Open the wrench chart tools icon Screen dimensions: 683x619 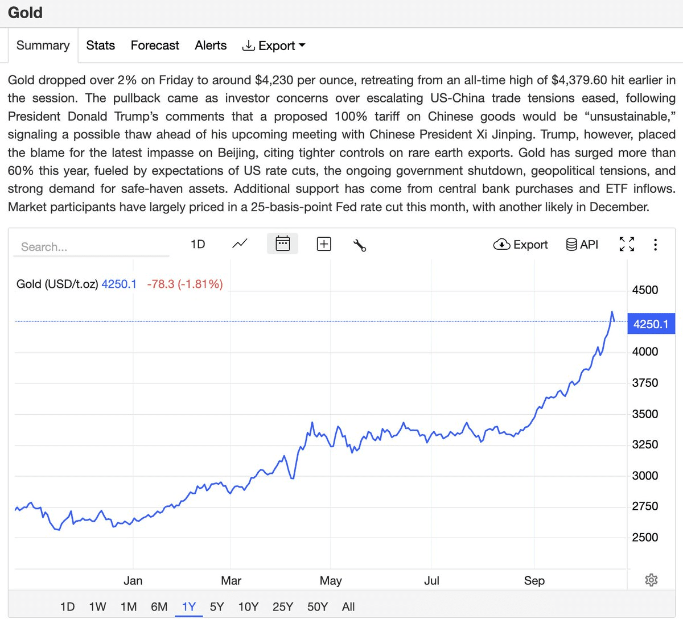pos(360,245)
